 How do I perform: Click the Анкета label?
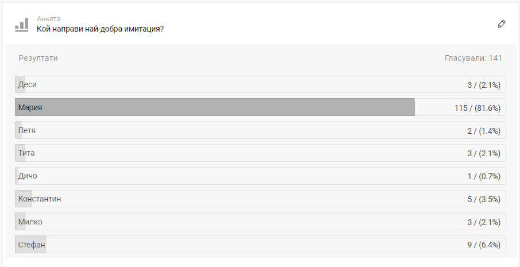click(x=49, y=19)
